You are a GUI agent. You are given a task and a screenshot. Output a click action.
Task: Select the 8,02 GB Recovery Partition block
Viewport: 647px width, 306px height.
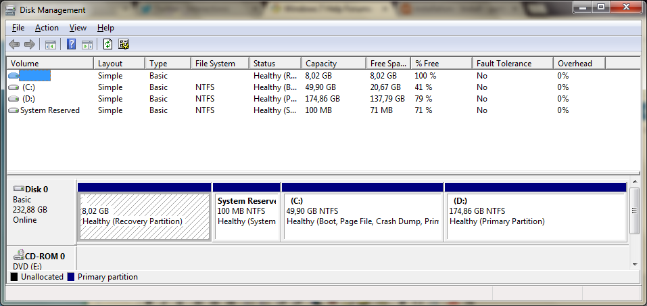click(x=145, y=212)
